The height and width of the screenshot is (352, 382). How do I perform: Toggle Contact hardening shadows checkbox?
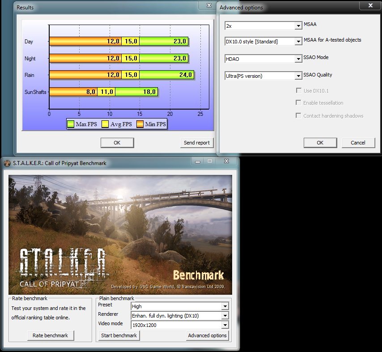(x=298, y=115)
